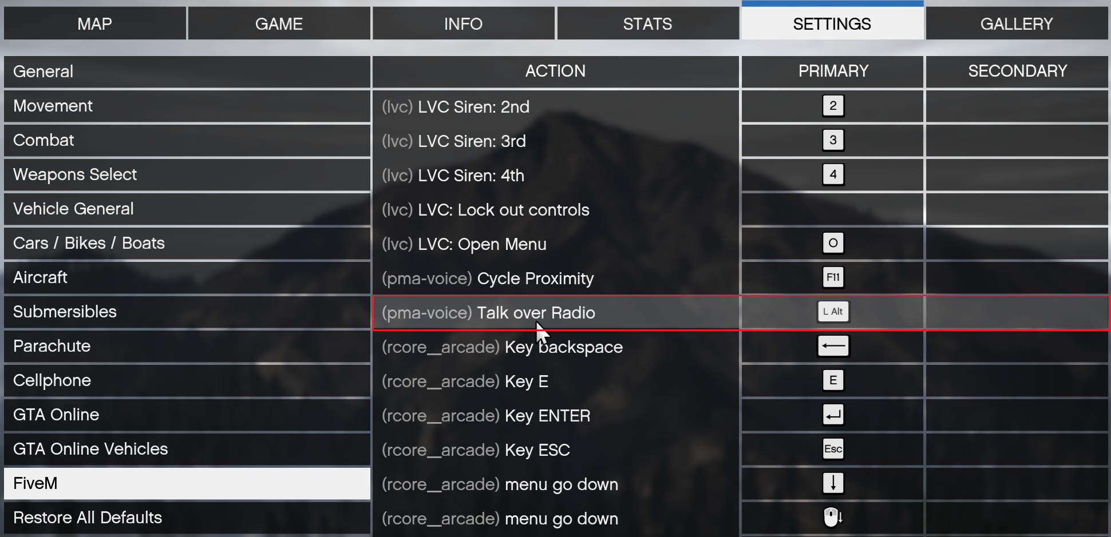Click the L Alt key icon
This screenshot has height=537, width=1111.
click(x=833, y=312)
